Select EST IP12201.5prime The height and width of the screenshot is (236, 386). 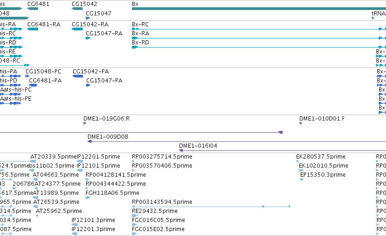[98, 157]
